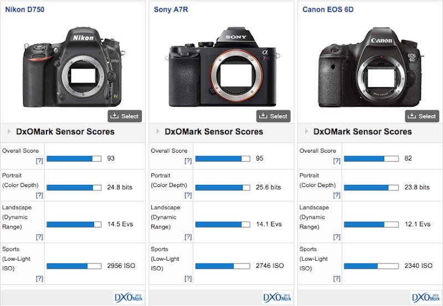The width and height of the screenshot is (443, 306).
Task: Select the 2956 ISO value
Action: (121, 266)
